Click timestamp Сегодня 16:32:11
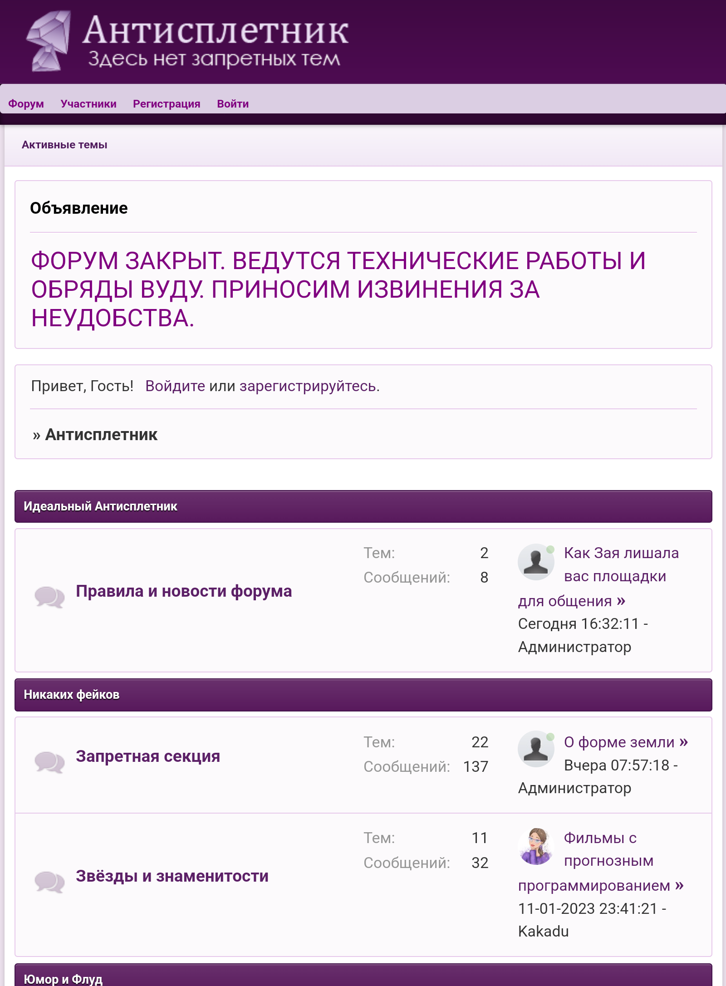Viewport: 726px width, 986px height. point(579,624)
